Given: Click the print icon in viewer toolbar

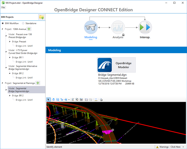Looking at the screenshot, I should [x=101, y=100].
